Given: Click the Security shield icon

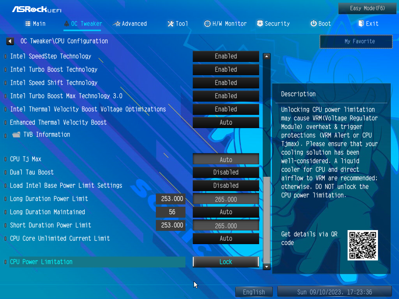Looking at the screenshot, I should [260, 23].
